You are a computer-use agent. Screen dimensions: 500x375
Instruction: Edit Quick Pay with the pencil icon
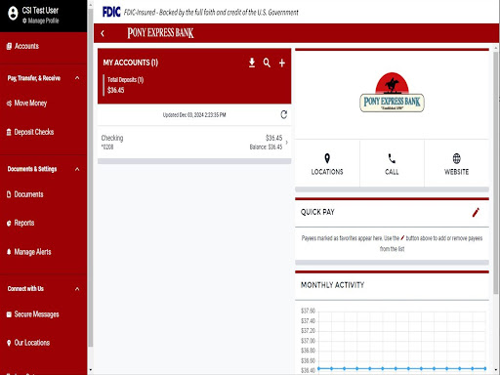(476, 213)
